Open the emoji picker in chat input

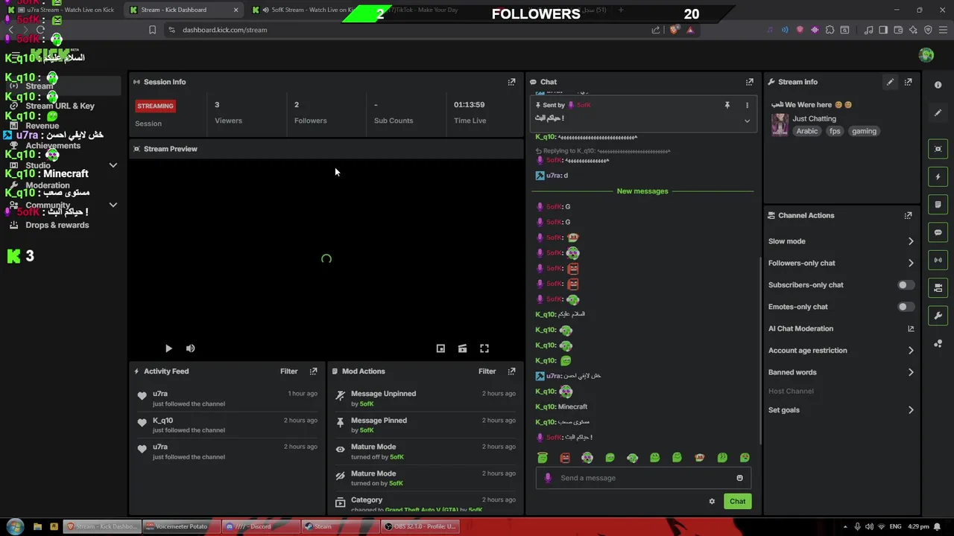[739, 478]
